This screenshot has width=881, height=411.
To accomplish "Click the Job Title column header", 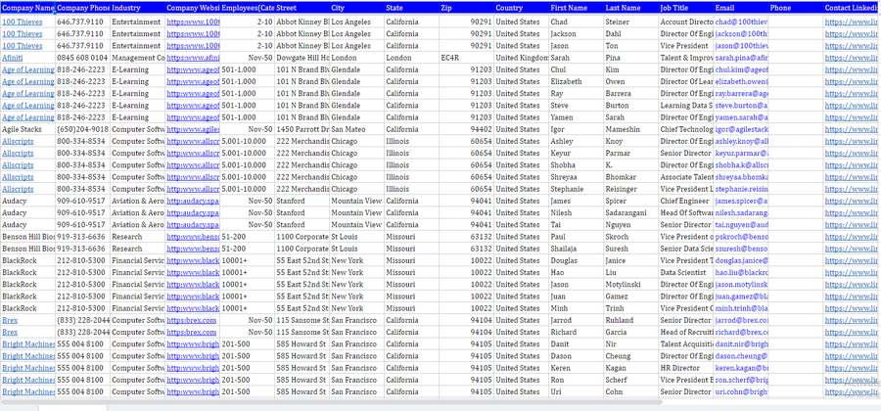I will coord(686,8).
